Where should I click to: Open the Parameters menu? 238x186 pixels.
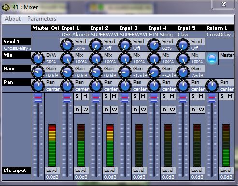coord(42,19)
